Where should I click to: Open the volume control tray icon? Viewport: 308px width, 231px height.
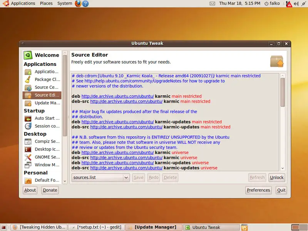296,3
